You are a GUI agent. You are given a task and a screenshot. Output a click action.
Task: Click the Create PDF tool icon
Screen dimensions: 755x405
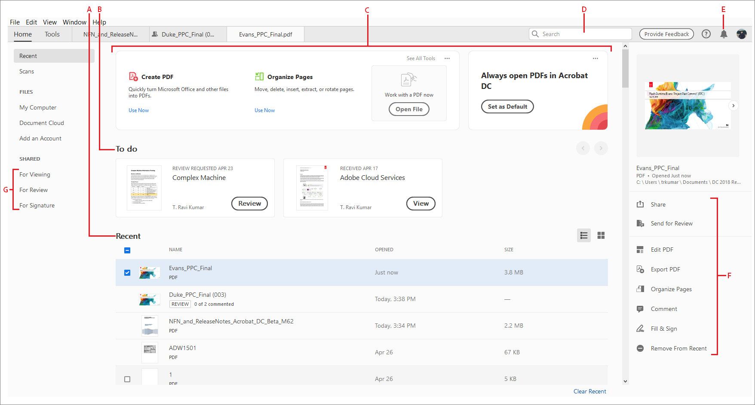tap(133, 76)
